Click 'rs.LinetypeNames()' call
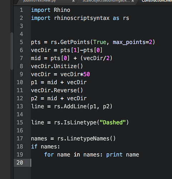The width and height of the screenshot is (172, 179). point(86,139)
